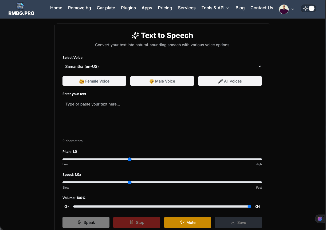Expand the account chevron next to avatar
This screenshot has width=326, height=230.
click(293, 9)
